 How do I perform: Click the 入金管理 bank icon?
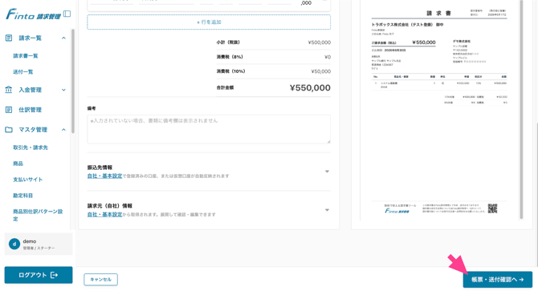click(x=9, y=90)
